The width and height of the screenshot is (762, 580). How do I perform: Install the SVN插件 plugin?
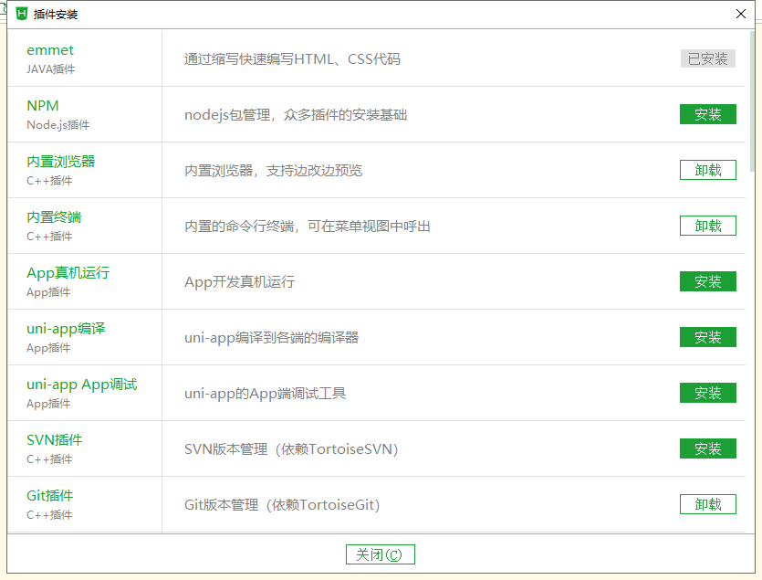pos(707,448)
